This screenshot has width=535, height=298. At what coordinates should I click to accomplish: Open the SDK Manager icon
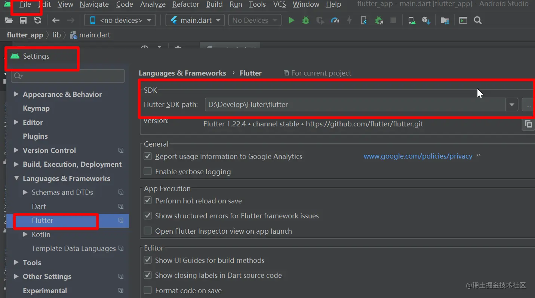point(426,21)
